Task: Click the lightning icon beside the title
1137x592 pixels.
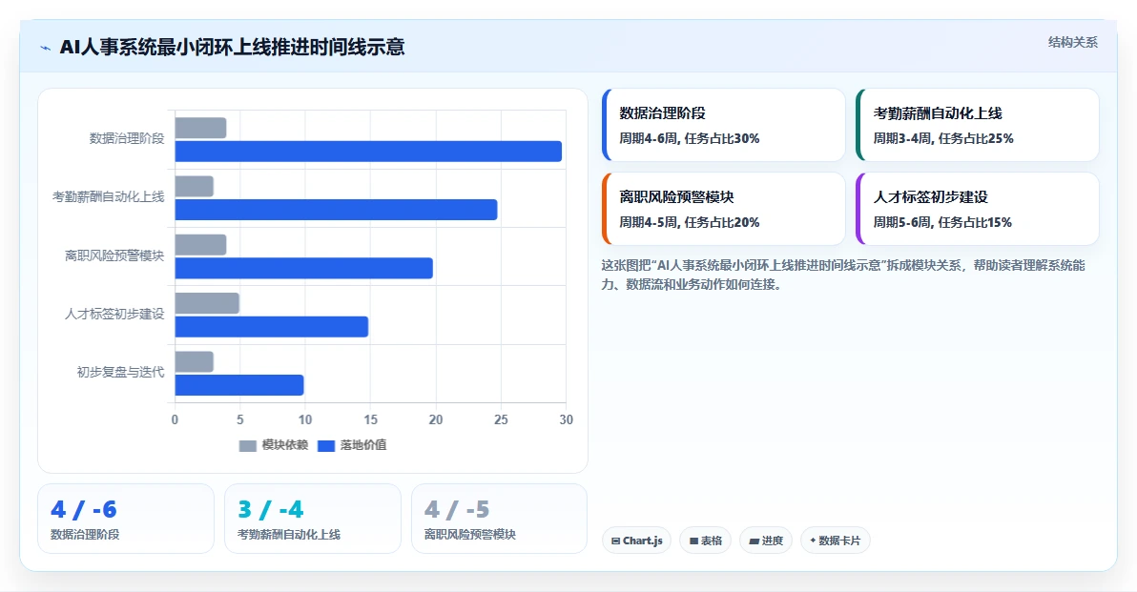Action: click(x=46, y=48)
